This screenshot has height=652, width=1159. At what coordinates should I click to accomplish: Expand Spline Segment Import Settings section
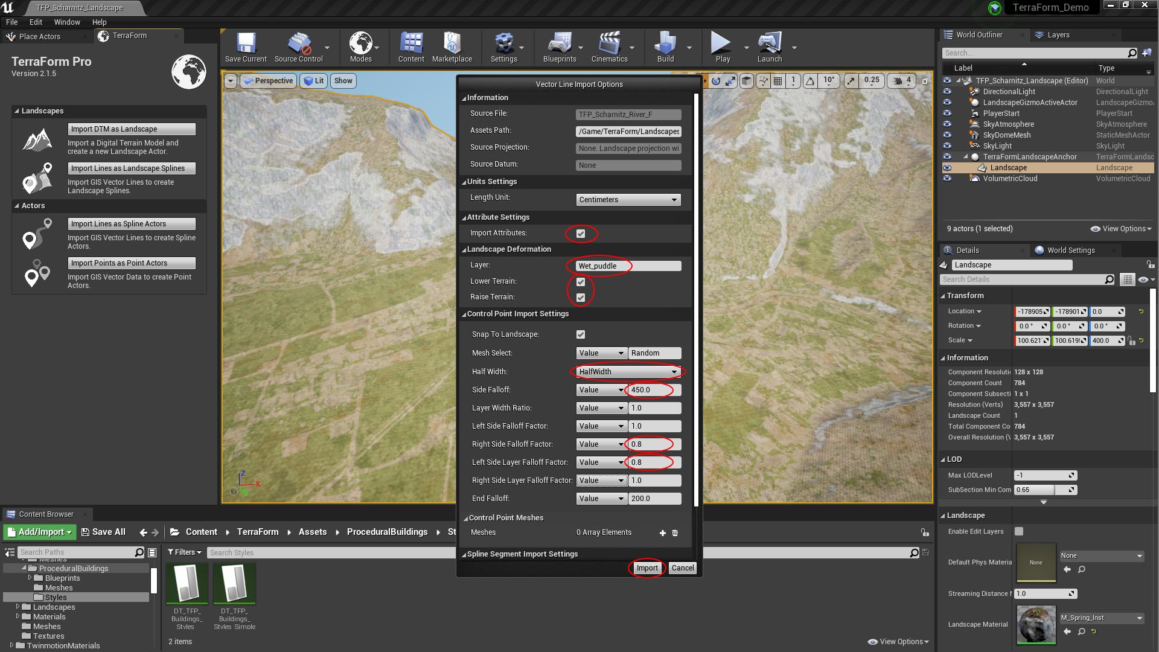tap(464, 555)
